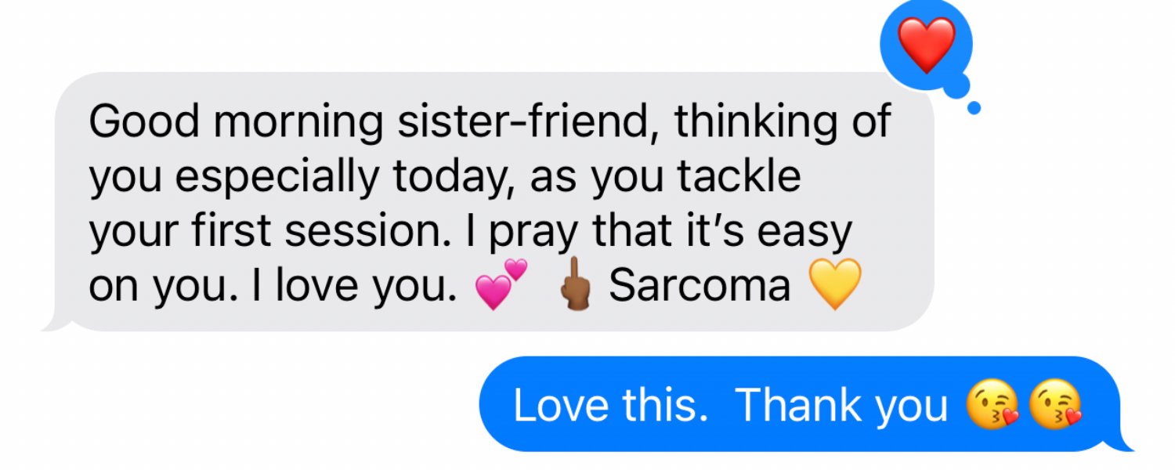
Task: Click 'Love this.' in the blue reply
Action: coord(605,405)
